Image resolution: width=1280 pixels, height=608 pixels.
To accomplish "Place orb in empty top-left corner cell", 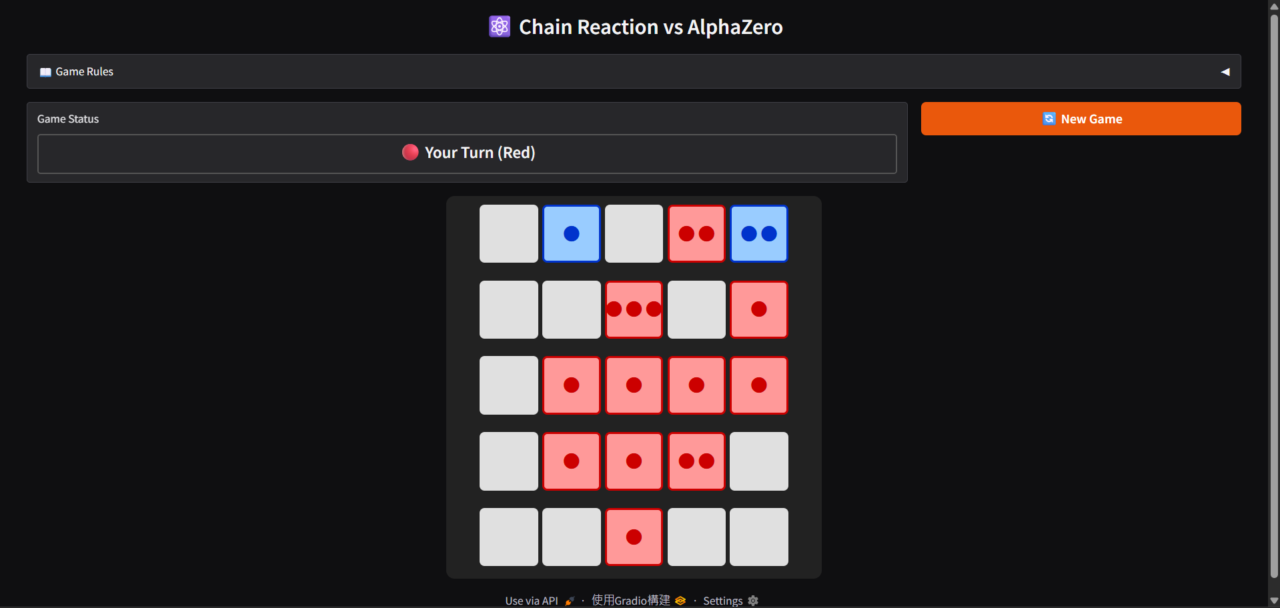I will point(509,233).
